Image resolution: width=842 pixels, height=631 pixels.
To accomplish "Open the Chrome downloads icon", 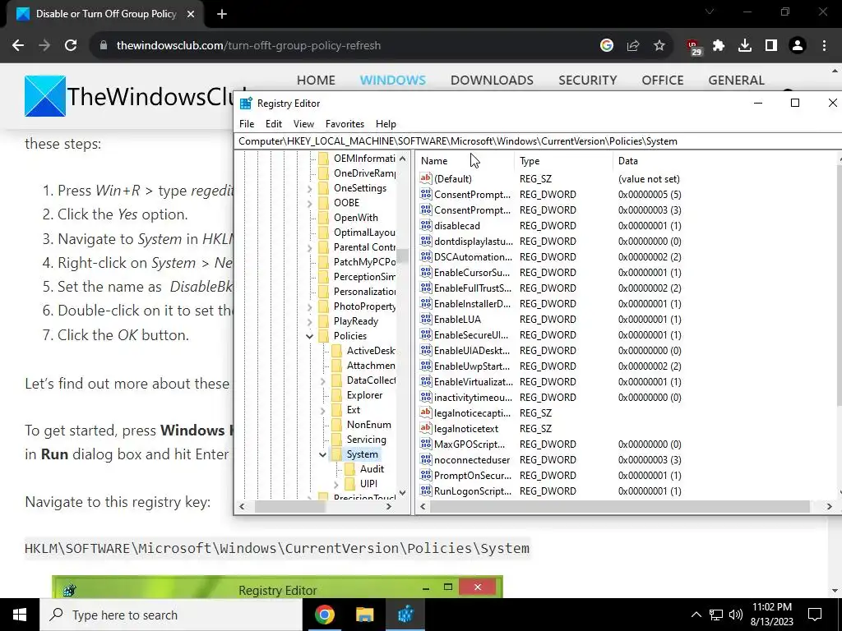I will tap(745, 46).
